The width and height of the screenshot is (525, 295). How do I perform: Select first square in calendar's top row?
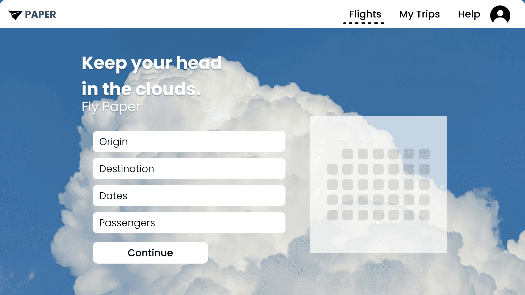pos(348,154)
